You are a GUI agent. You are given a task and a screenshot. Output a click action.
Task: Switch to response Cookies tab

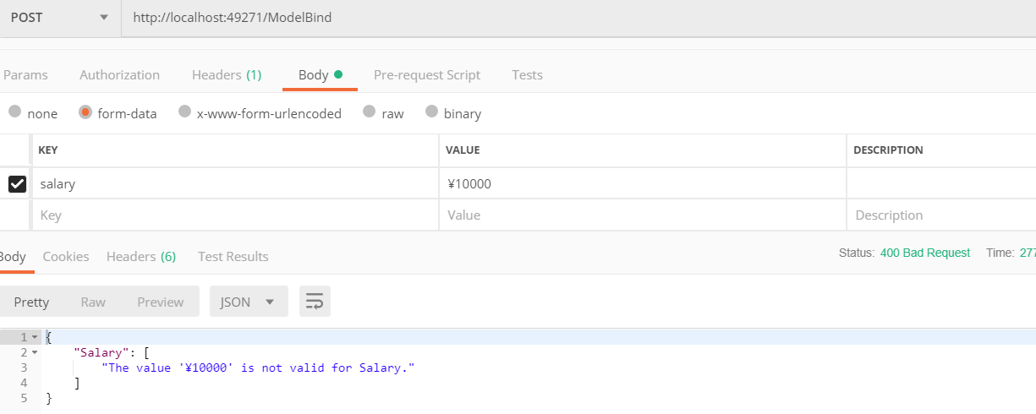click(x=66, y=257)
